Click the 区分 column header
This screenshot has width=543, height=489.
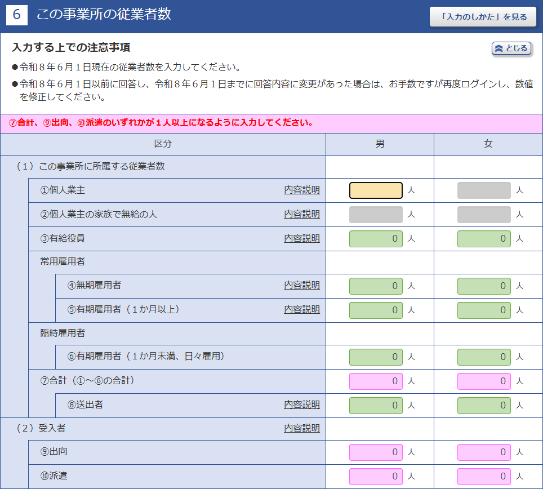click(163, 144)
